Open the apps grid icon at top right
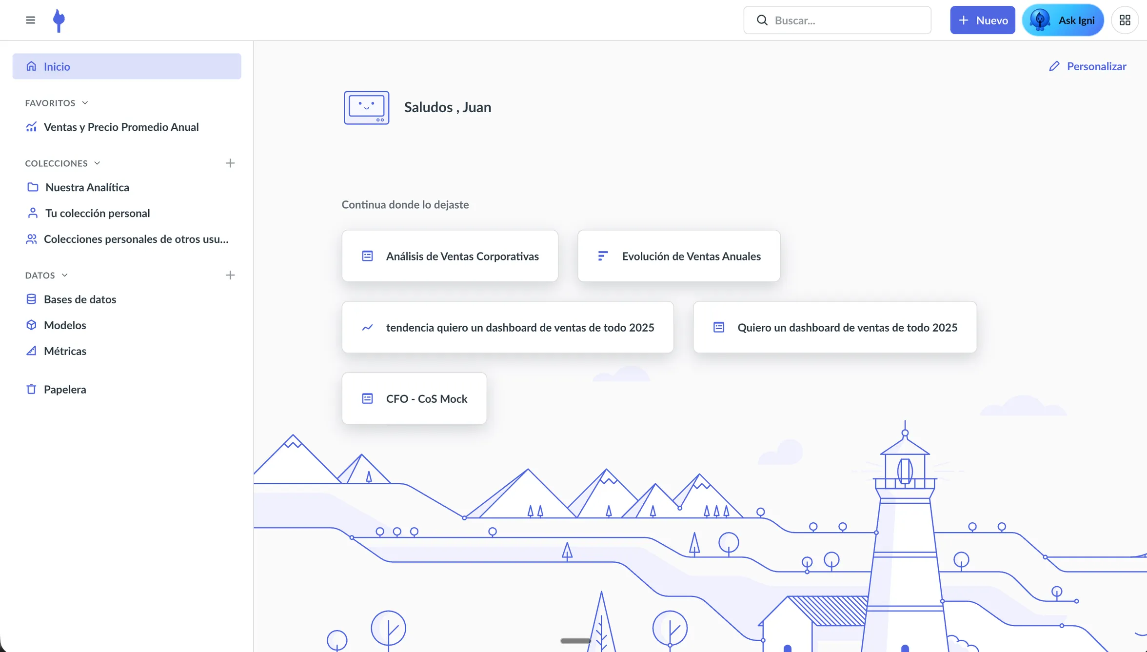 tap(1125, 20)
